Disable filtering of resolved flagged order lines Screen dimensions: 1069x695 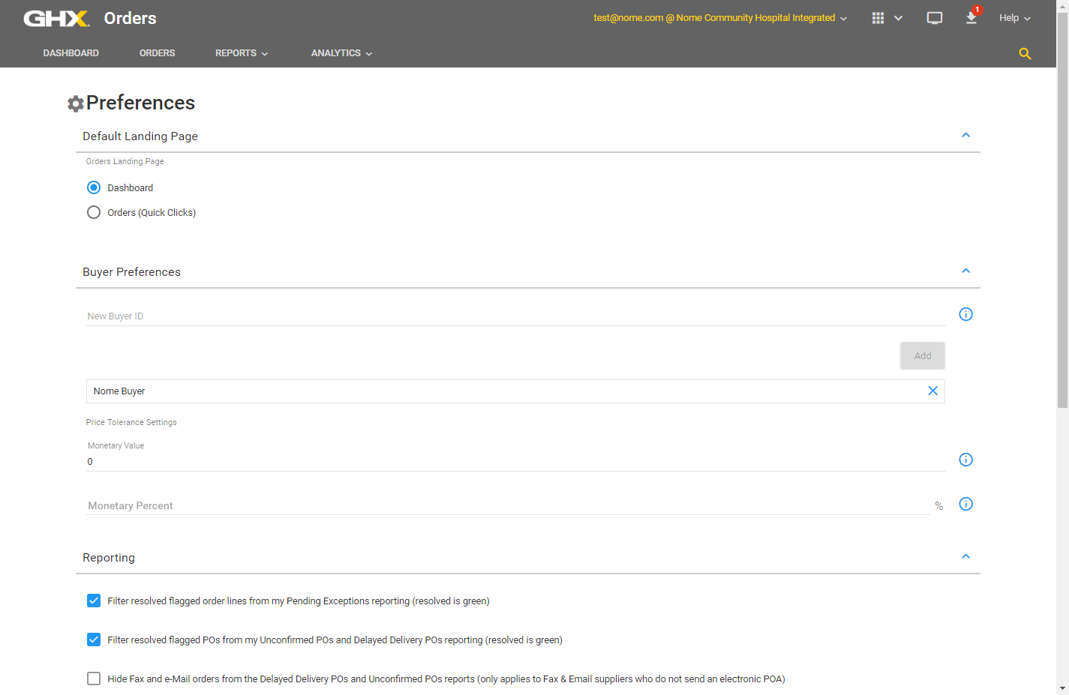(x=93, y=601)
